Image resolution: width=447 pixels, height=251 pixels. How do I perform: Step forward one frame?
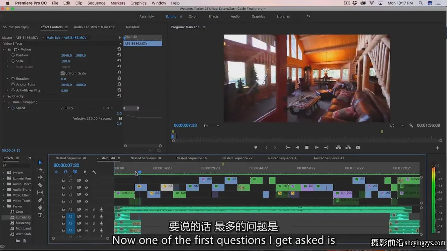point(317,147)
